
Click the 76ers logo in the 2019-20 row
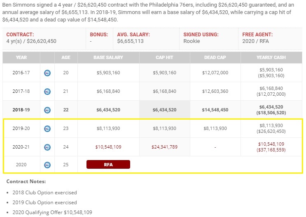tap(47, 128)
